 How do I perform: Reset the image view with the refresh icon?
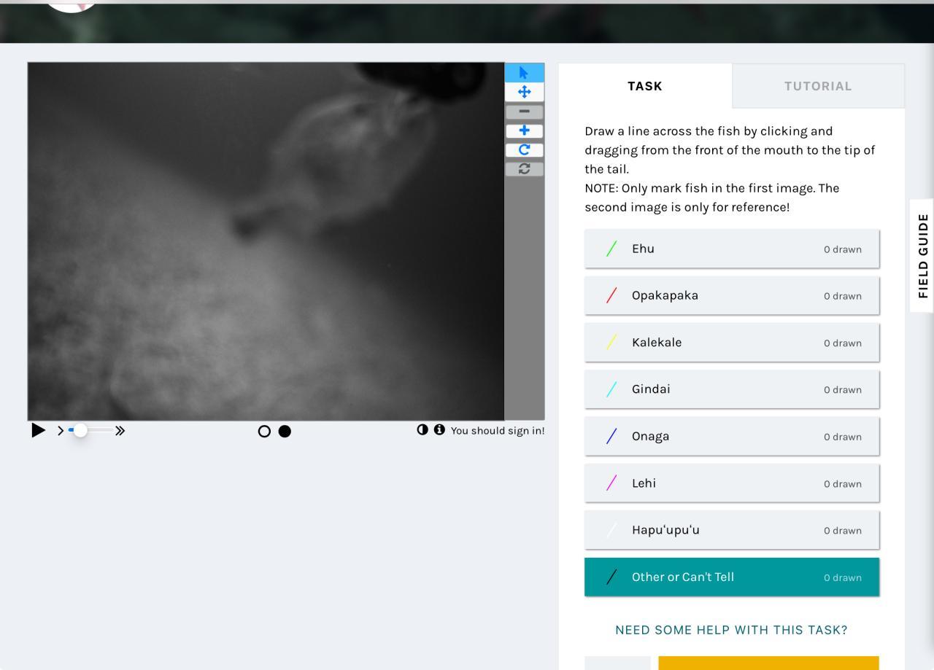click(x=524, y=168)
